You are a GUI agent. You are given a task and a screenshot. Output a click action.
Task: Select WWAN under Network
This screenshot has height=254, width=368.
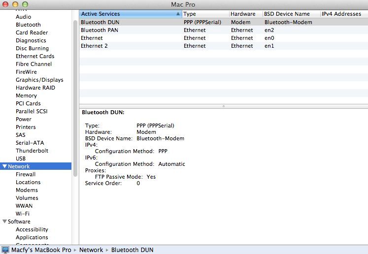[x=24, y=206]
